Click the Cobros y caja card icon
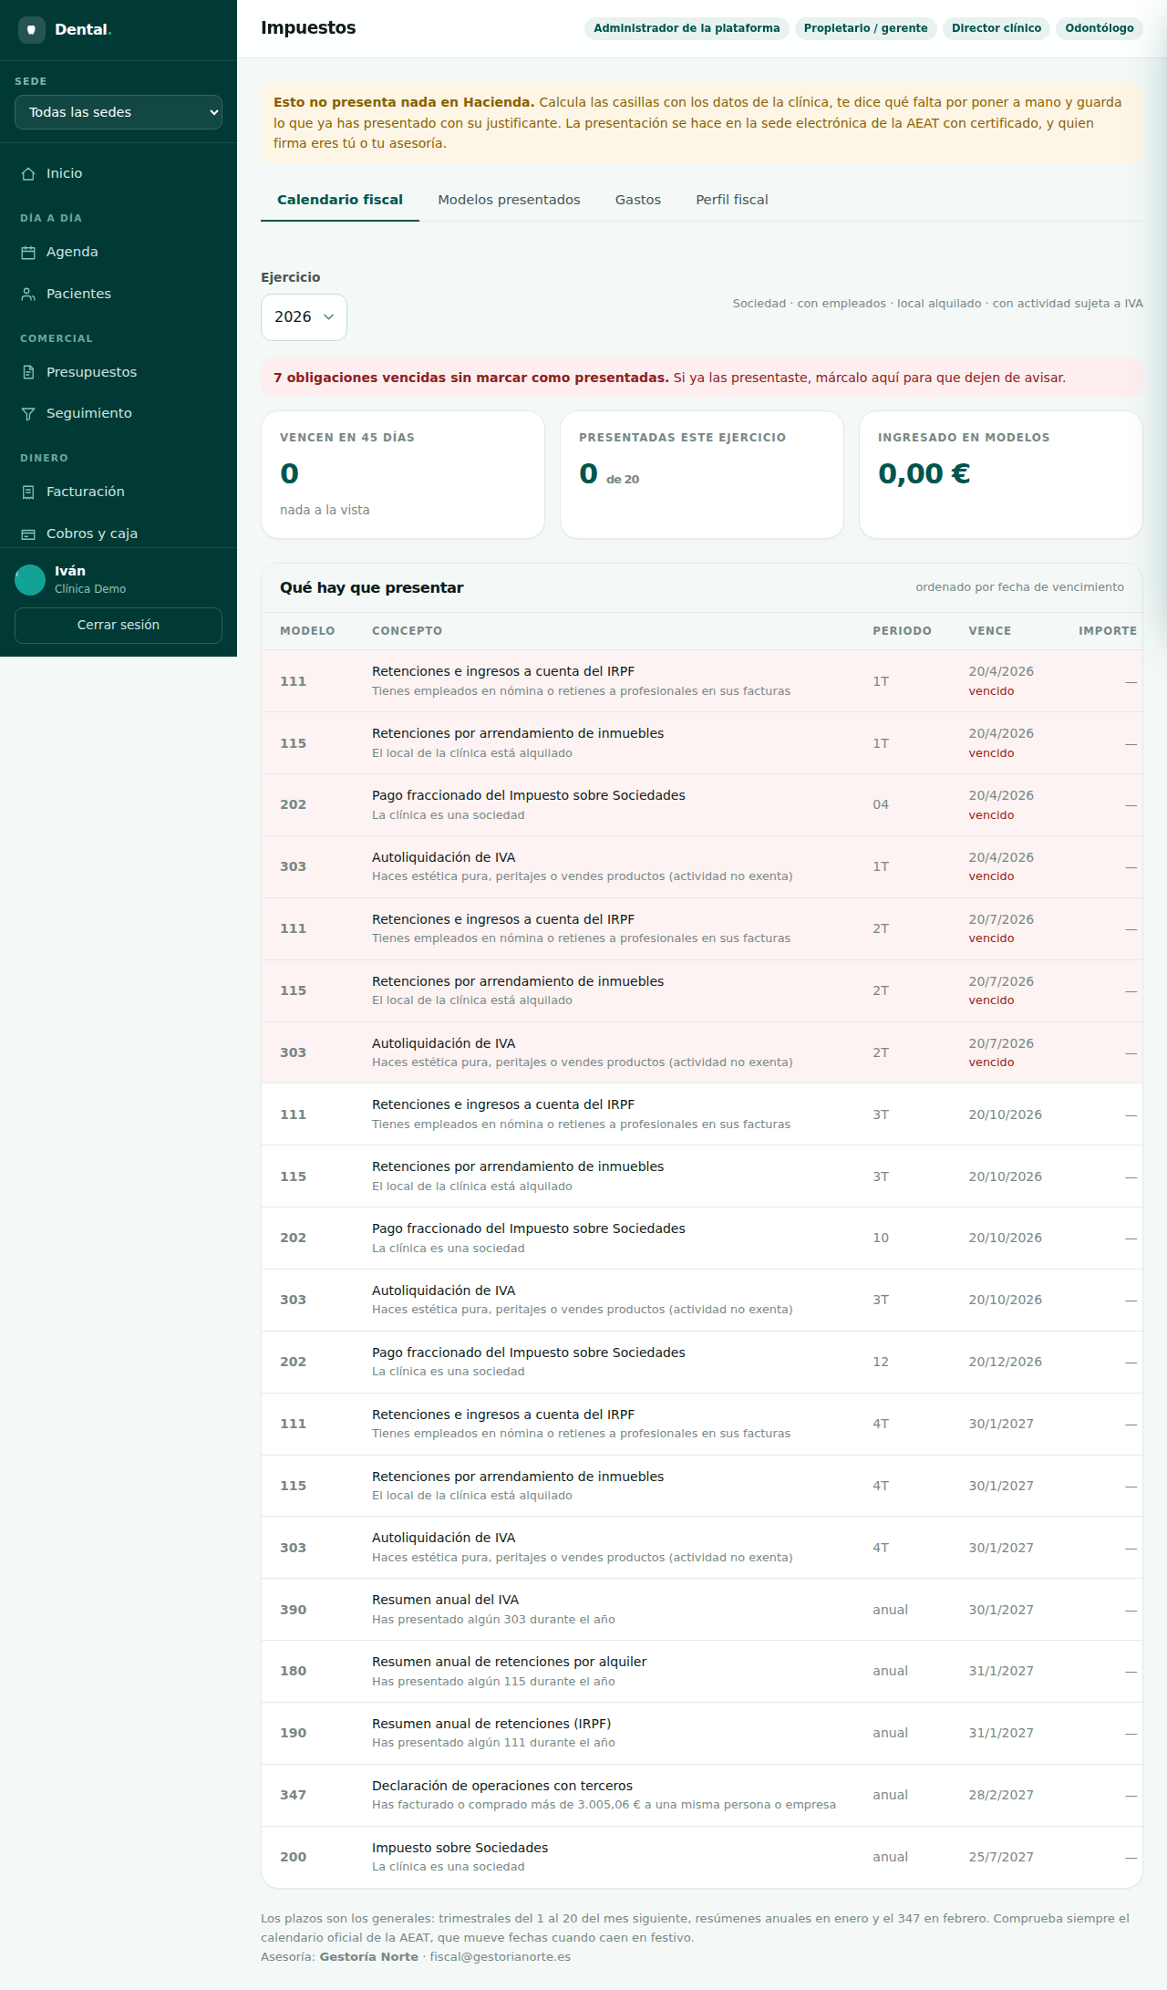This screenshot has width=1167, height=1990. pos(28,534)
